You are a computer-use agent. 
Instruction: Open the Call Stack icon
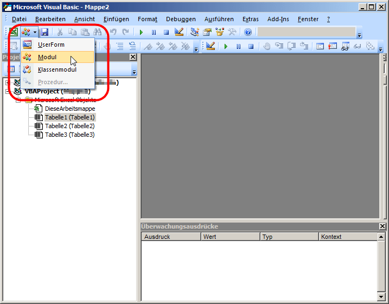coord(370,46)
